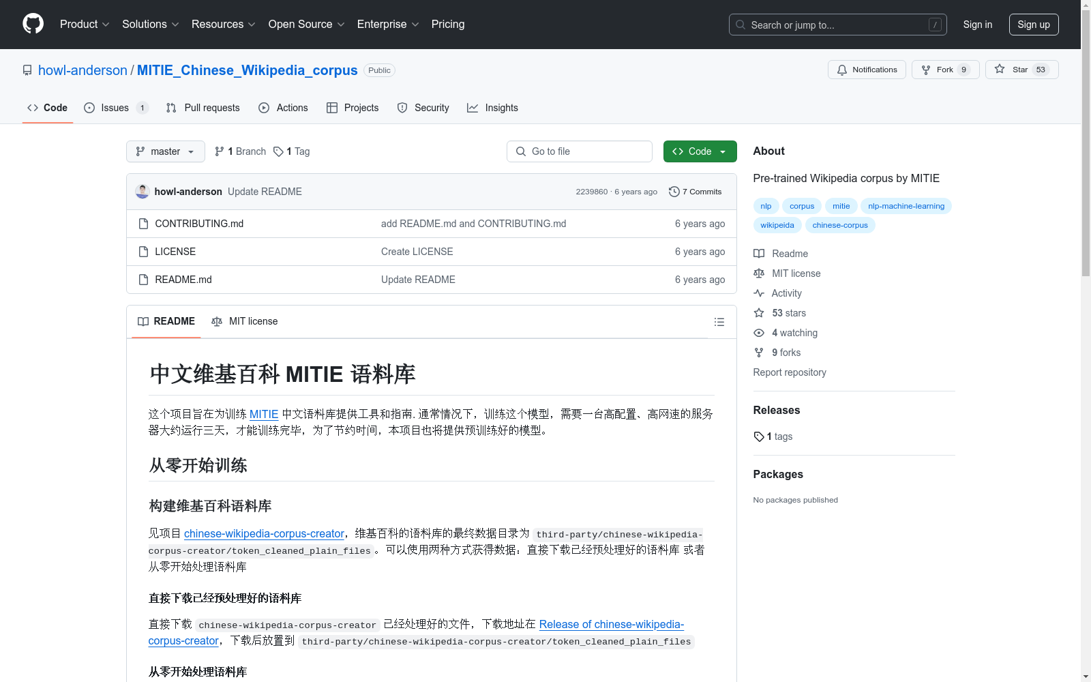1091x682 pixels.
Task: Click the Notifications bell button
Action: (x=867, y=70)
